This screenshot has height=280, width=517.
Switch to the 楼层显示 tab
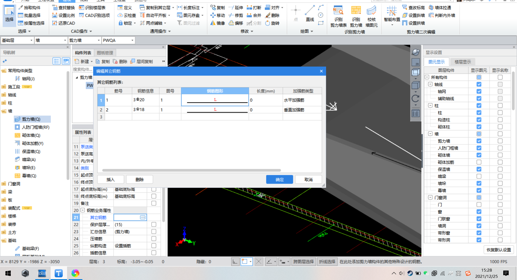click(463, 62)
